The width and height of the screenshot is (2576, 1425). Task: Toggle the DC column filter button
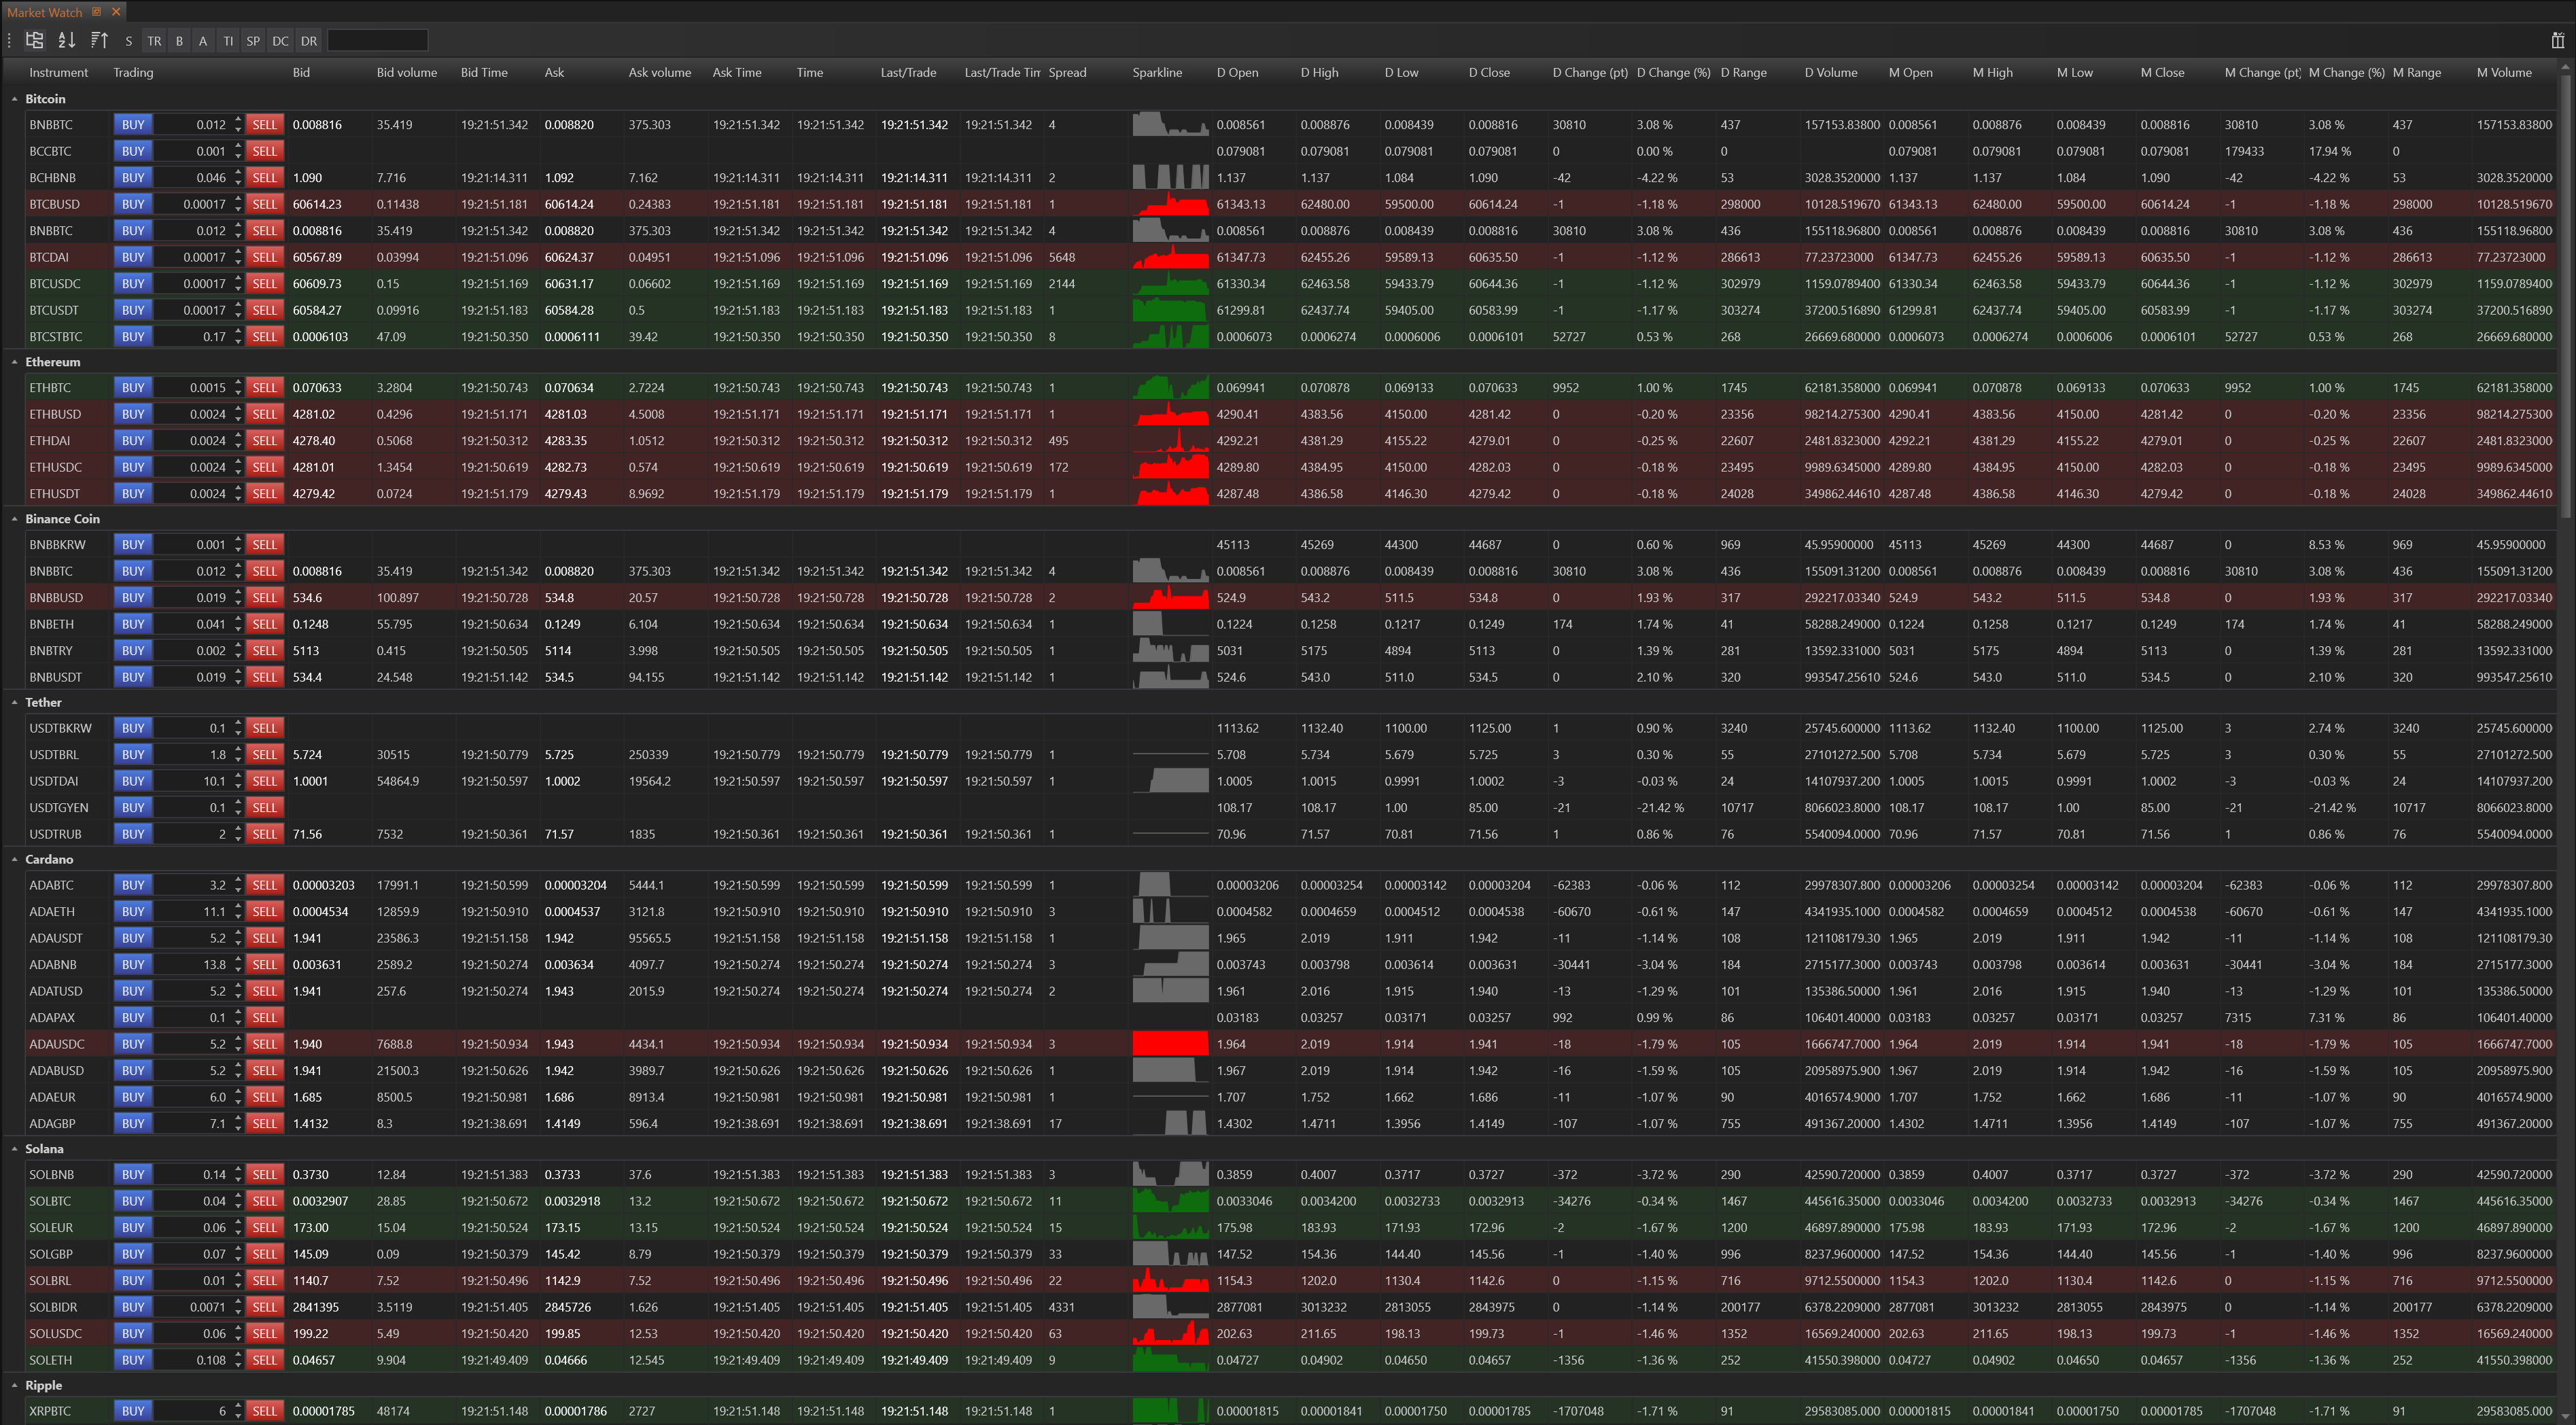click(x=280, y=41)
